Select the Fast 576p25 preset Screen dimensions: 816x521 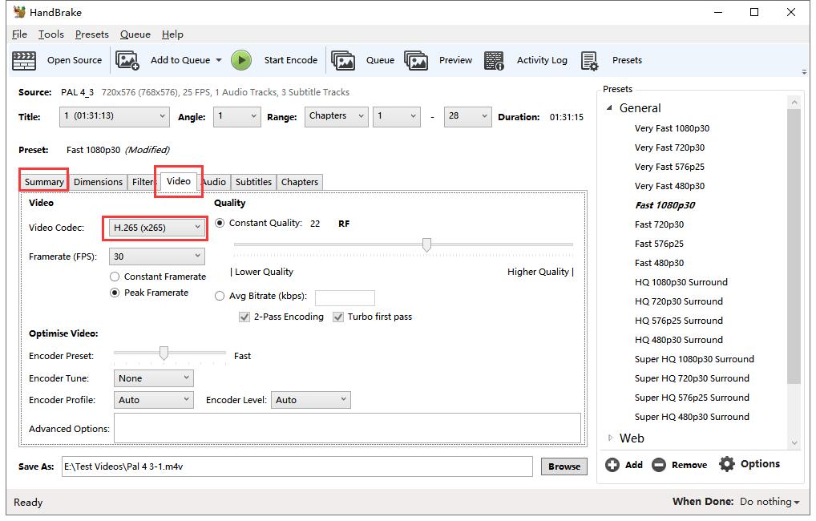[659, 244]
